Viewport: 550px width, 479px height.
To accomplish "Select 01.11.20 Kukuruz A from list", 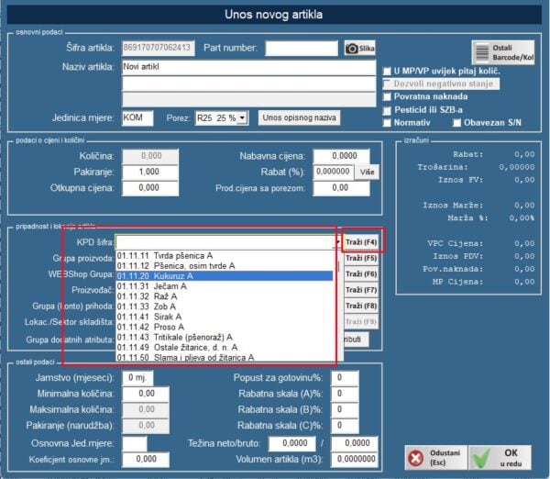I will 225,275.
